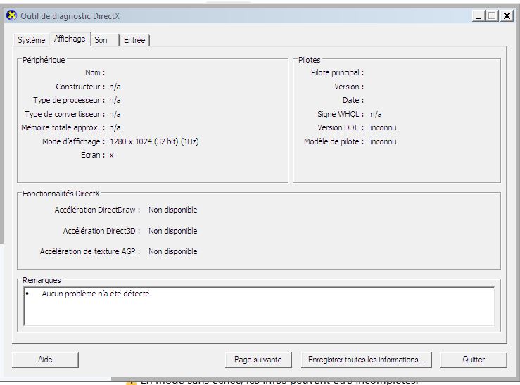Click the Signé WHQL value n/a
This screenshot has height=385, width=520.
point(376,115)
